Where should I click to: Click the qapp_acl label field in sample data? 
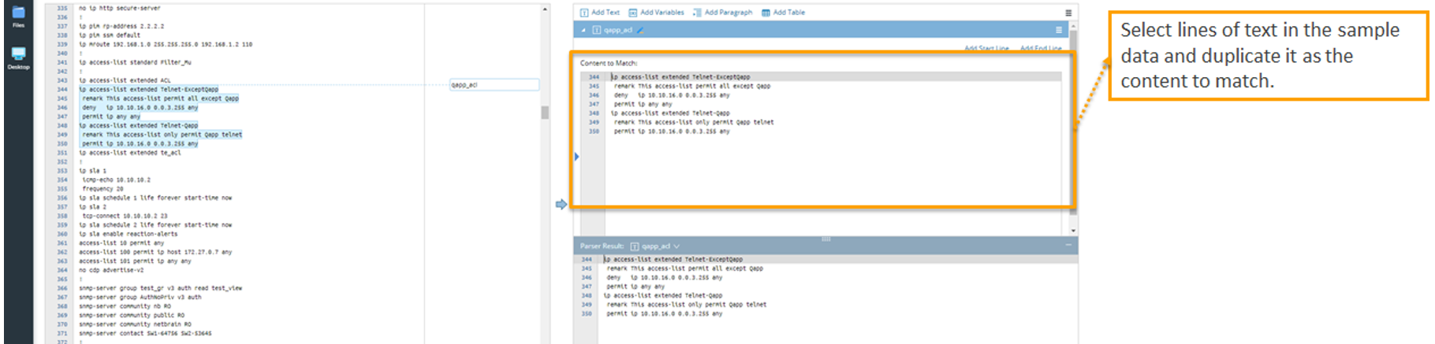(494, 84)
